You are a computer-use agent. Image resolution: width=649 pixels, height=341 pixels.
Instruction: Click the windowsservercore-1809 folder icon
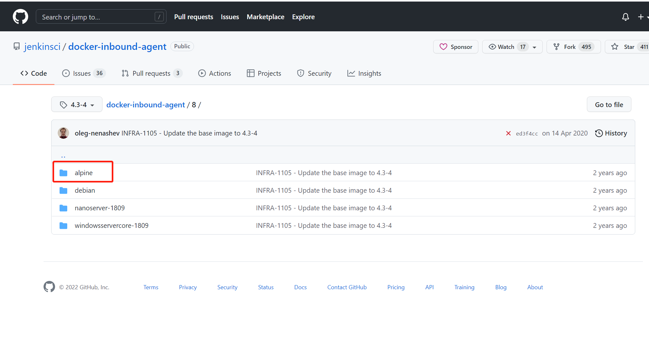[63, 225]
